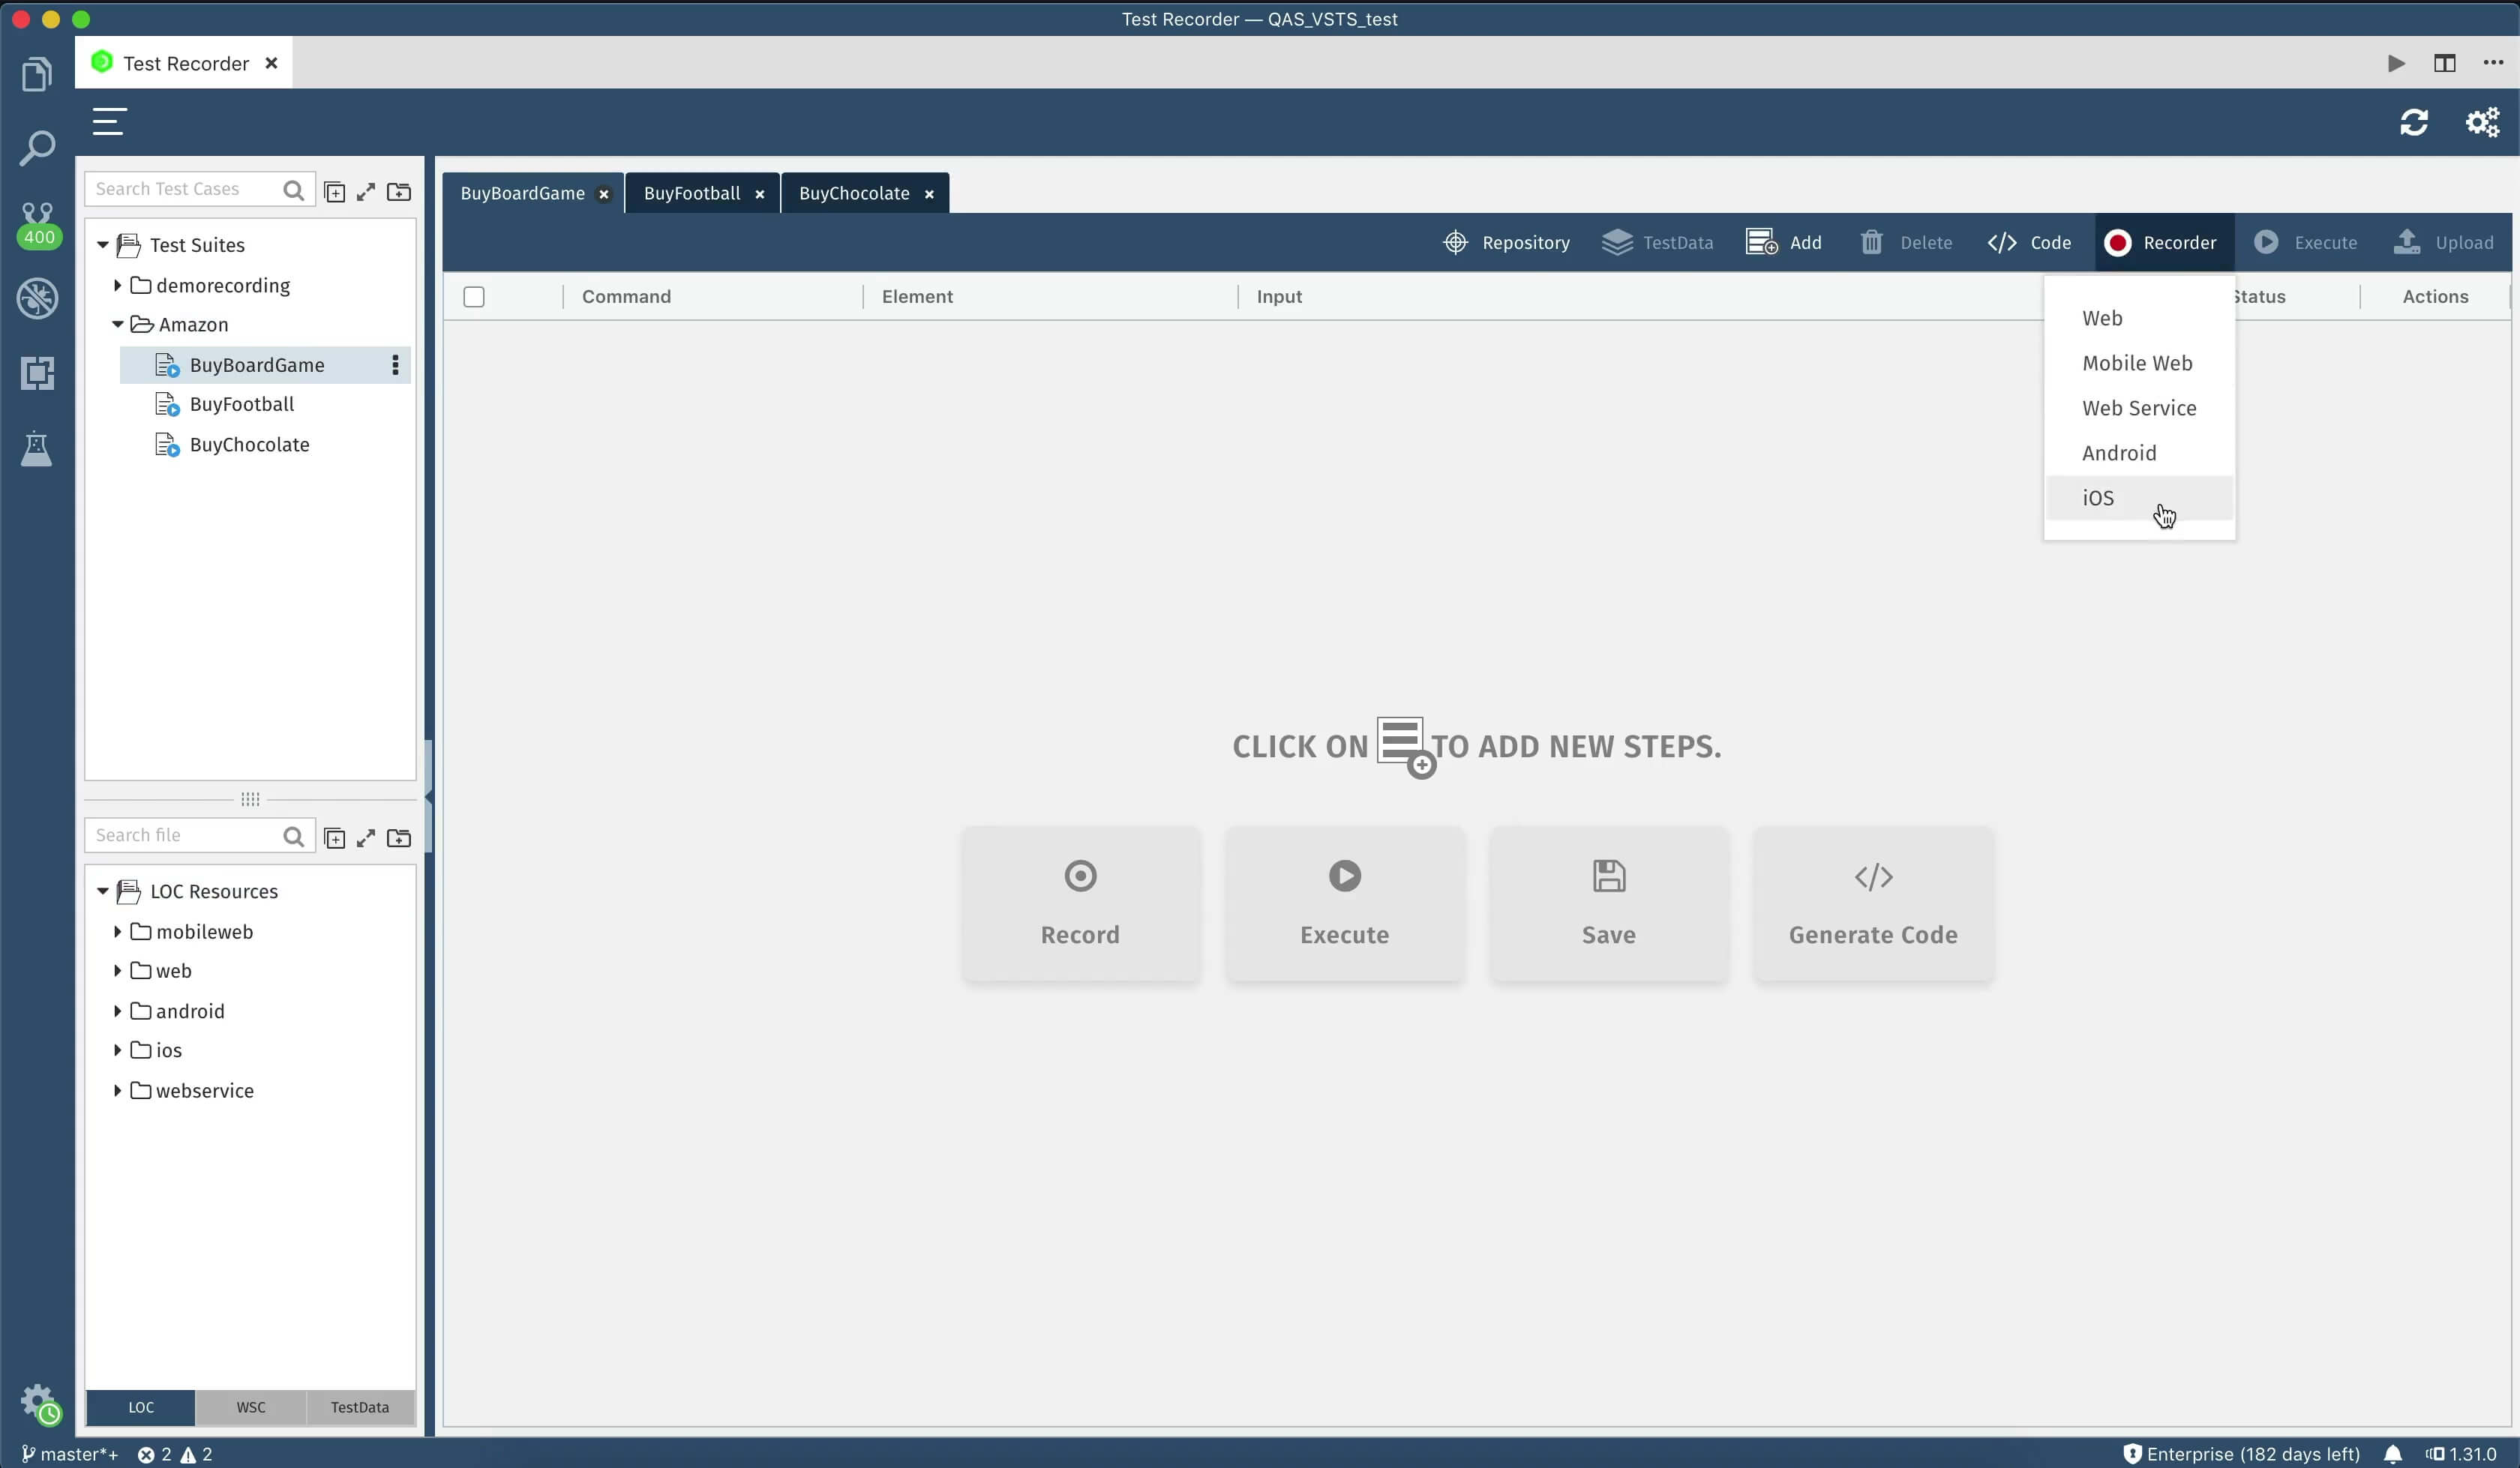The image size is (2520, 1468).
Task: Click the debug-disabled icon in the sidebar
Action: [37, 298]
